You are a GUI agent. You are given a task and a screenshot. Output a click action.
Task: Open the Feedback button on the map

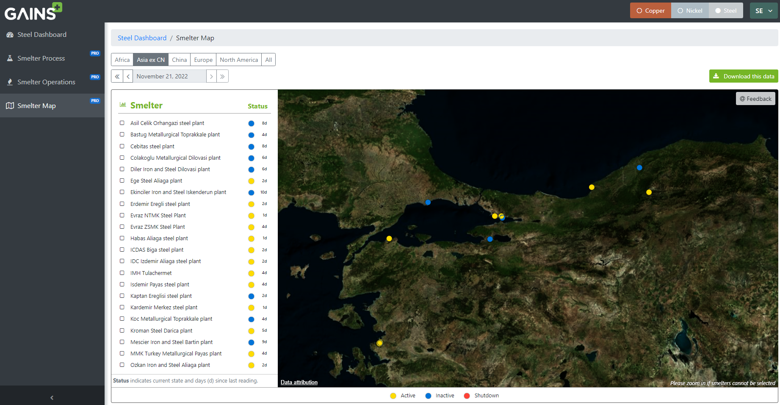[x=755, y=99]
